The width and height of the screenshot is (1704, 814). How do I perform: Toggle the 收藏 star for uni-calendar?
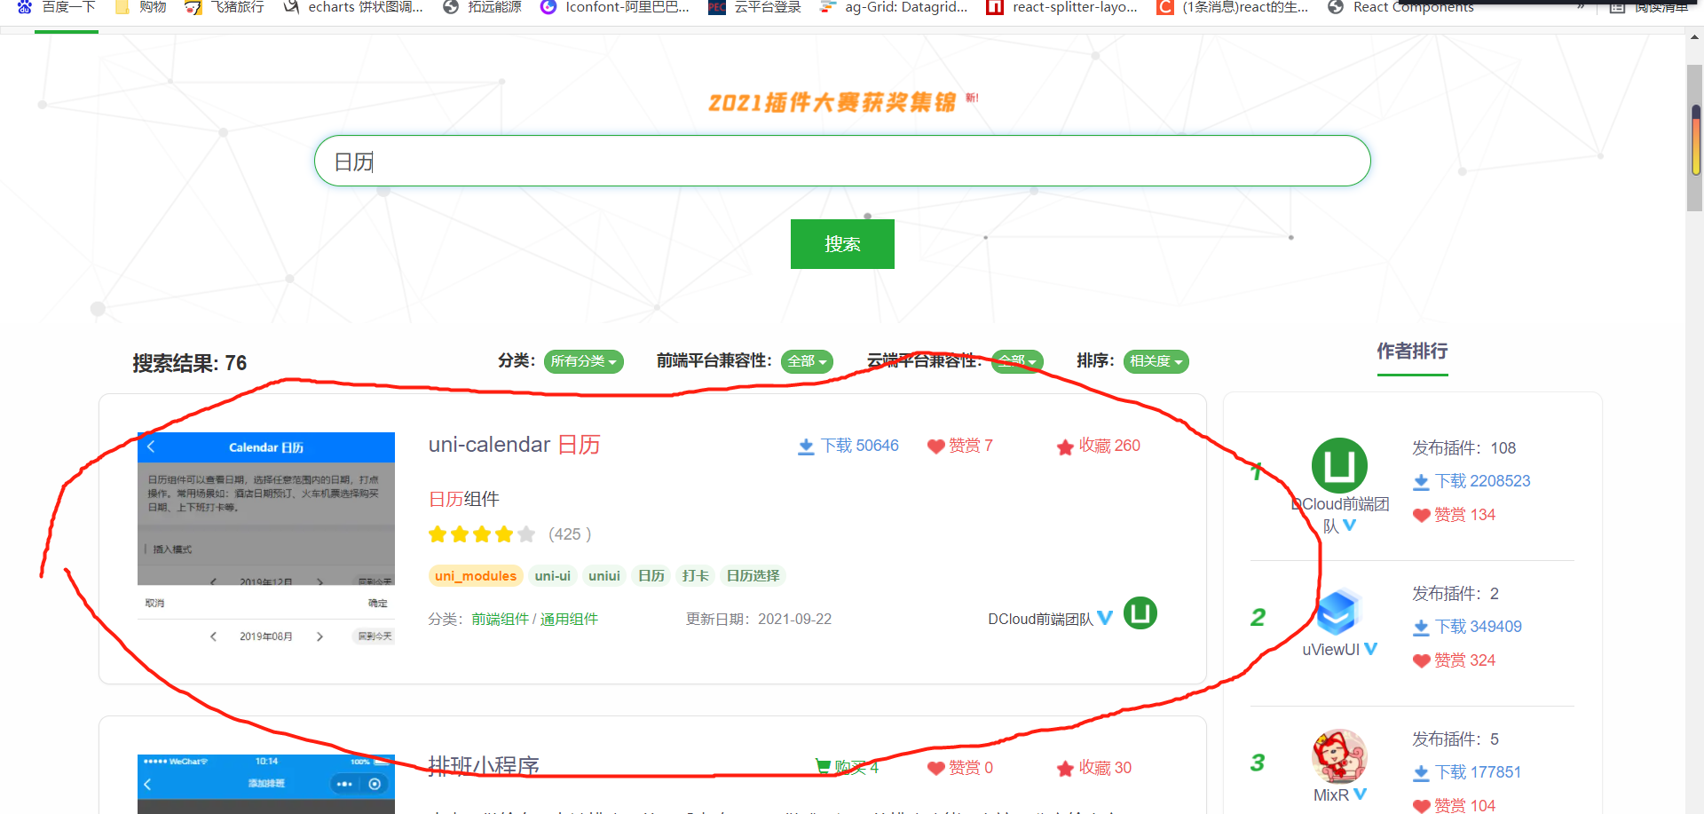click(x=1066, y=447)
